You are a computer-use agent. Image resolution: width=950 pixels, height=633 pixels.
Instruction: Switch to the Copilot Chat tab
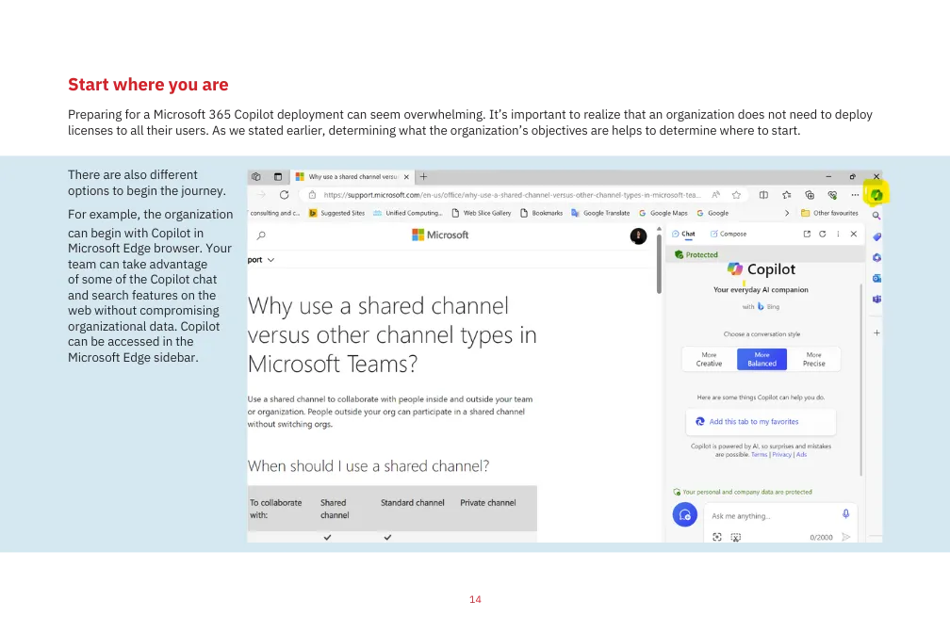[x=683, y=234]
